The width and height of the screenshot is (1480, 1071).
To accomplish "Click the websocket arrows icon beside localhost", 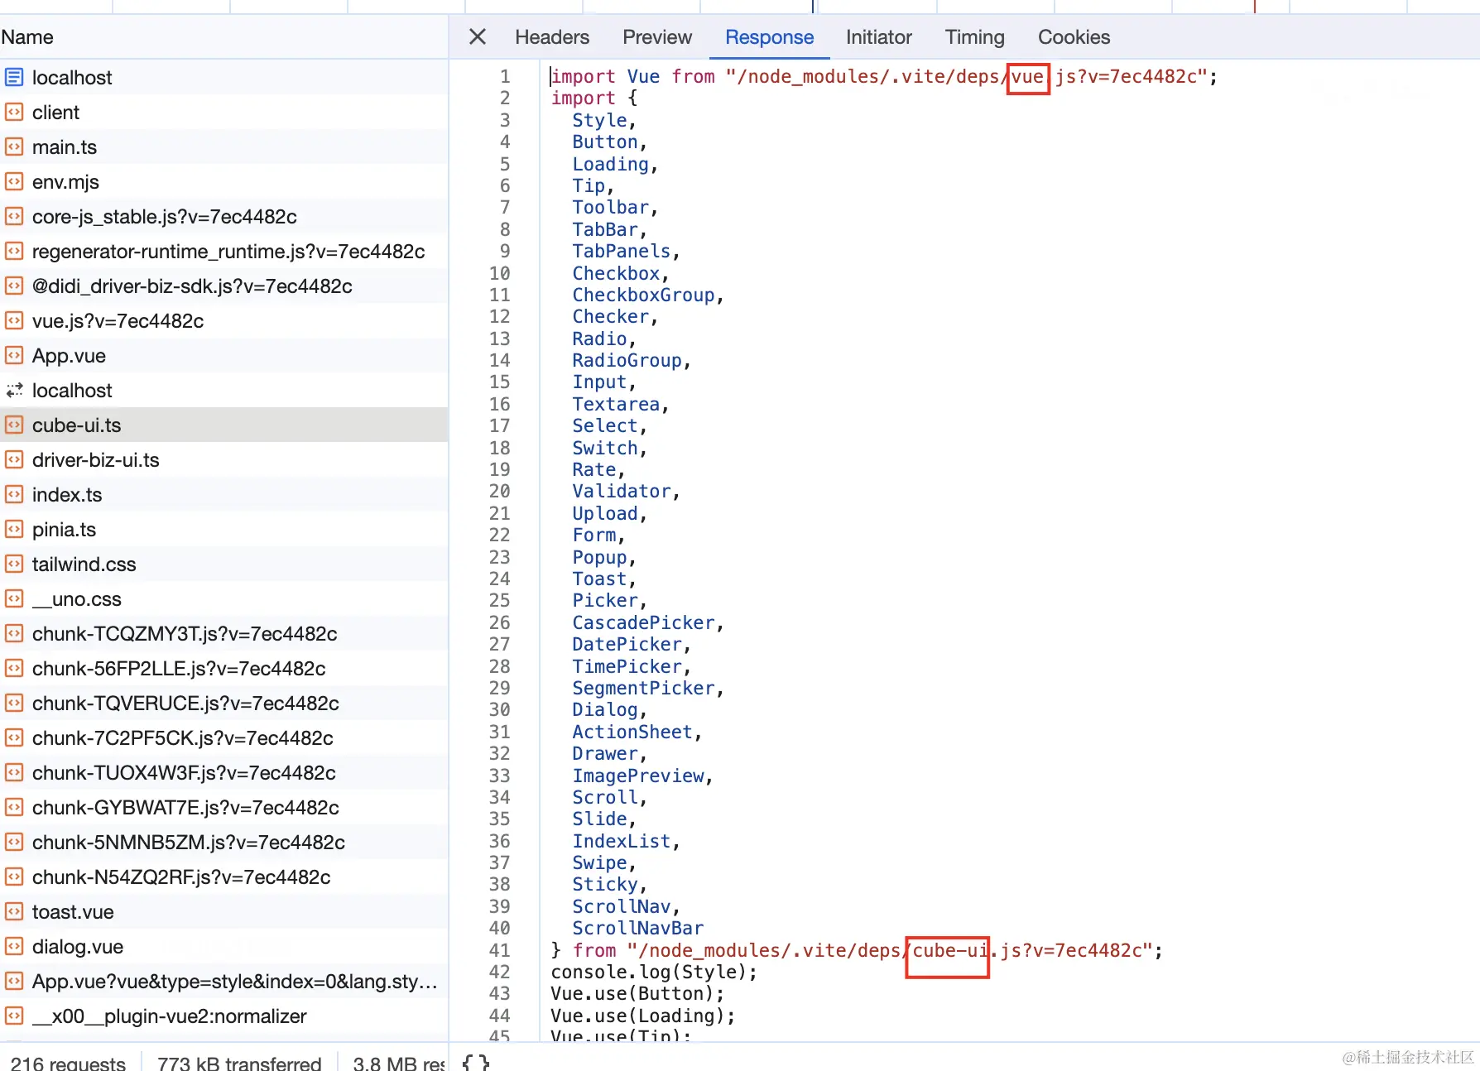I will (x=14, y=391).
